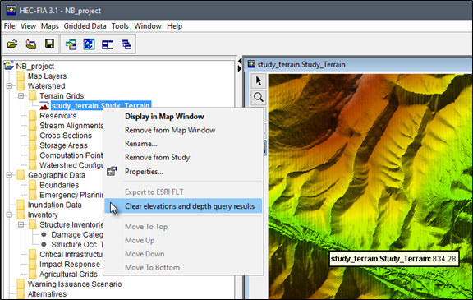This screenshot has width=473, height=300.
Task: Select the zoom magnifier tool in map window
Action: [259, 97]
